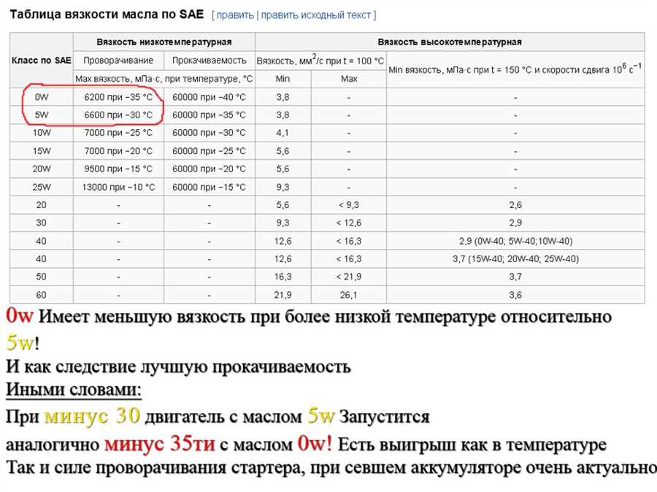Select the "7000 при −20 °C" cell
Screen dimensions: 657x492
[x=118, y=151]
